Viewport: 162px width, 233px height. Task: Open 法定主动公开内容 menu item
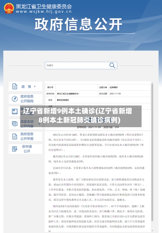[x=26, y=124]
